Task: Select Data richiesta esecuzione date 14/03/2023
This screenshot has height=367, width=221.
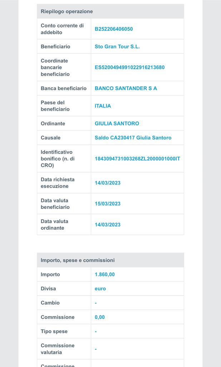Action: pos(108,183)
